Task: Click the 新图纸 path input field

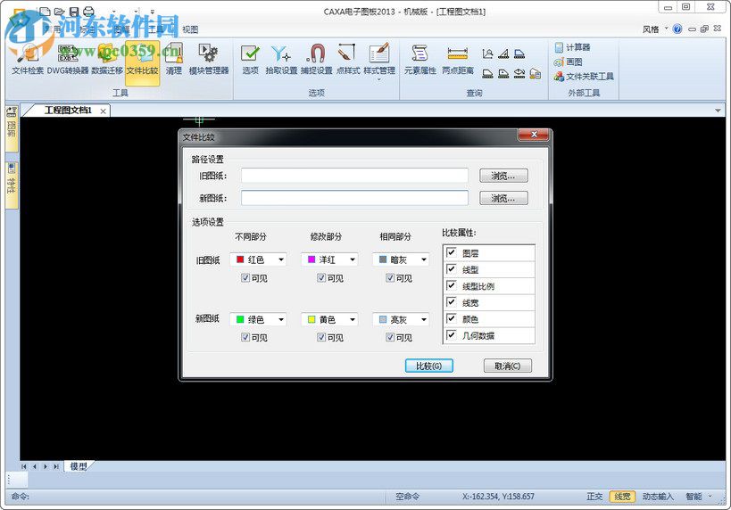Action: (x=354, y=198)
